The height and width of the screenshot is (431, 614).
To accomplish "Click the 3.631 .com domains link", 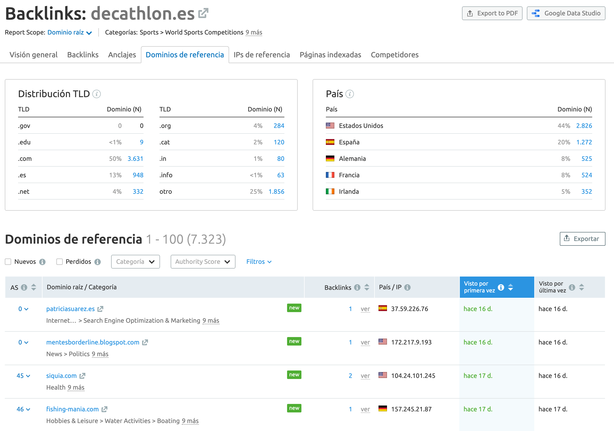I will [x=135, y=159].
